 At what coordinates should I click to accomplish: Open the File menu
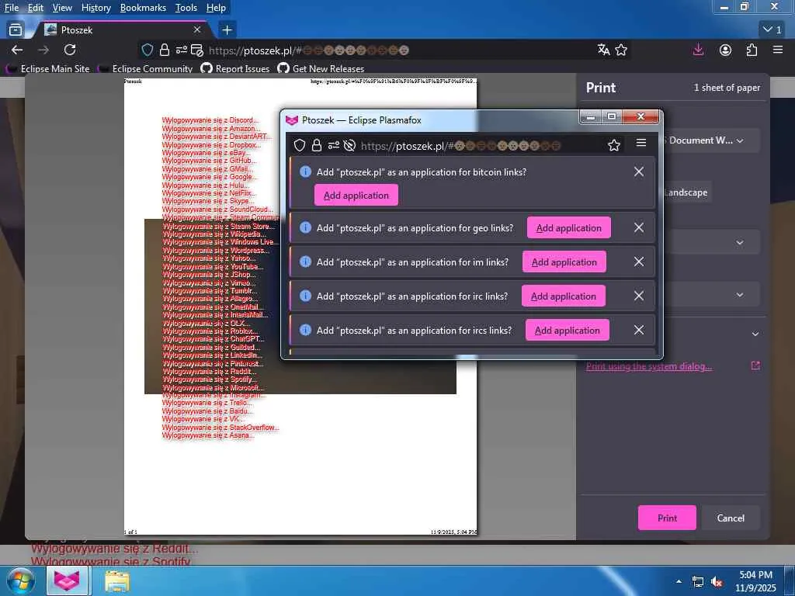tap(11, 8)
